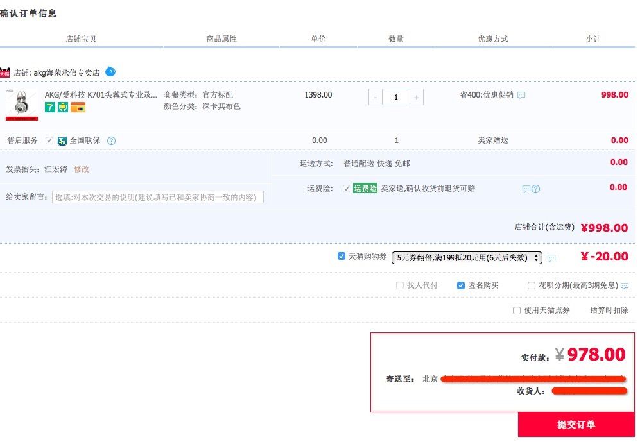Increase quantity with the plus button
Screen dimensions: 640x442
[417, 98]
